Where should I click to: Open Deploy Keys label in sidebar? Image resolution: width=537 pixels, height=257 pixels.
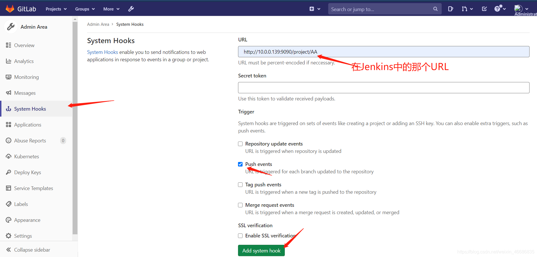28,172
